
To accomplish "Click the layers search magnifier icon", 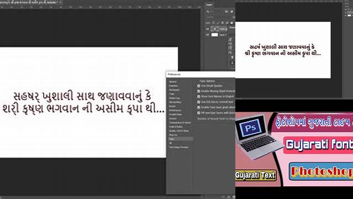I will (x=208, y=12).
